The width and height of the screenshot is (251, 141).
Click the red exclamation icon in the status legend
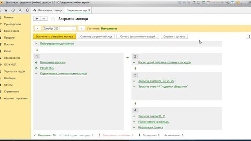tap(99, 135)
